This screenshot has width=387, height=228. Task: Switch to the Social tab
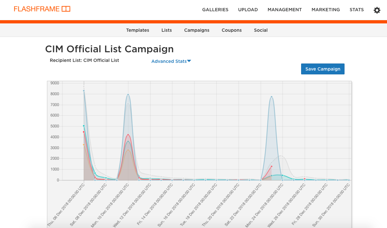click(261, 30)
